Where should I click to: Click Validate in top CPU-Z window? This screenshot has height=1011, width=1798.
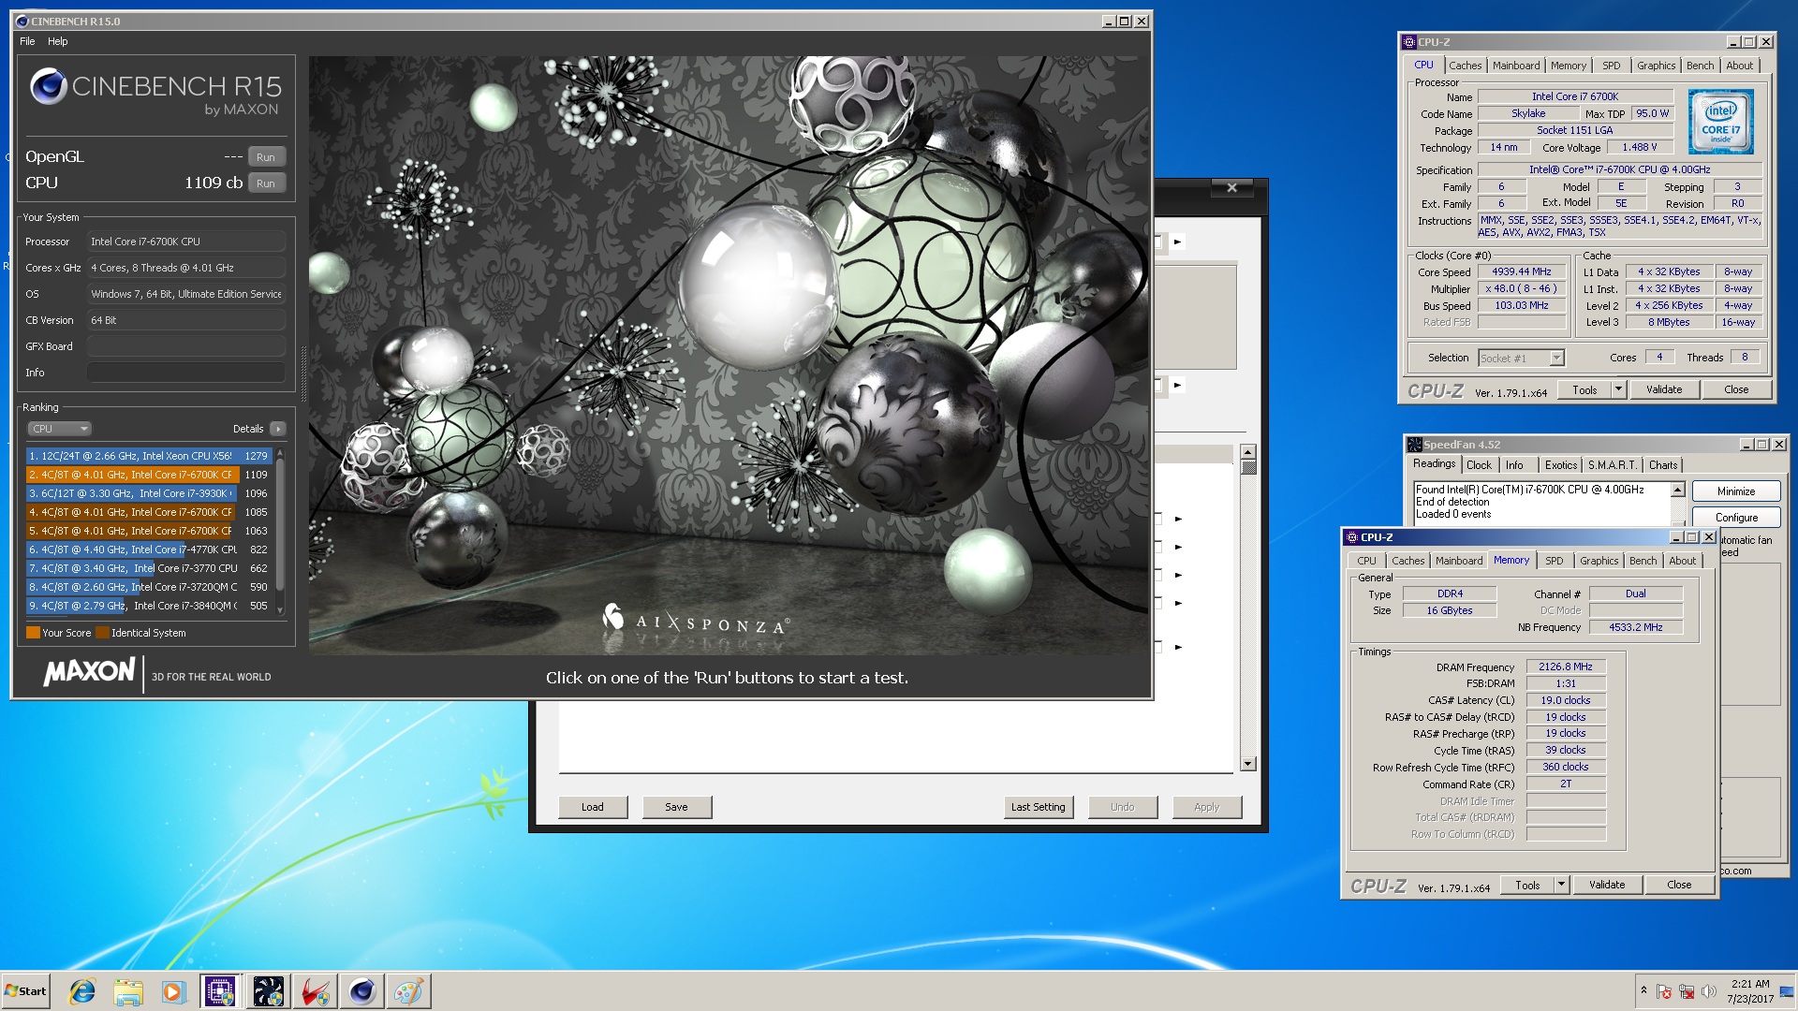(1664, 390)
